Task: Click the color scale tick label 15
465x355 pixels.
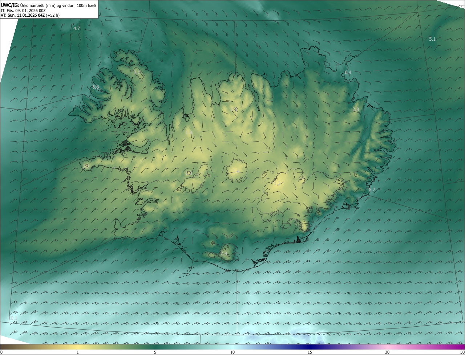Action: coord(310,352)
